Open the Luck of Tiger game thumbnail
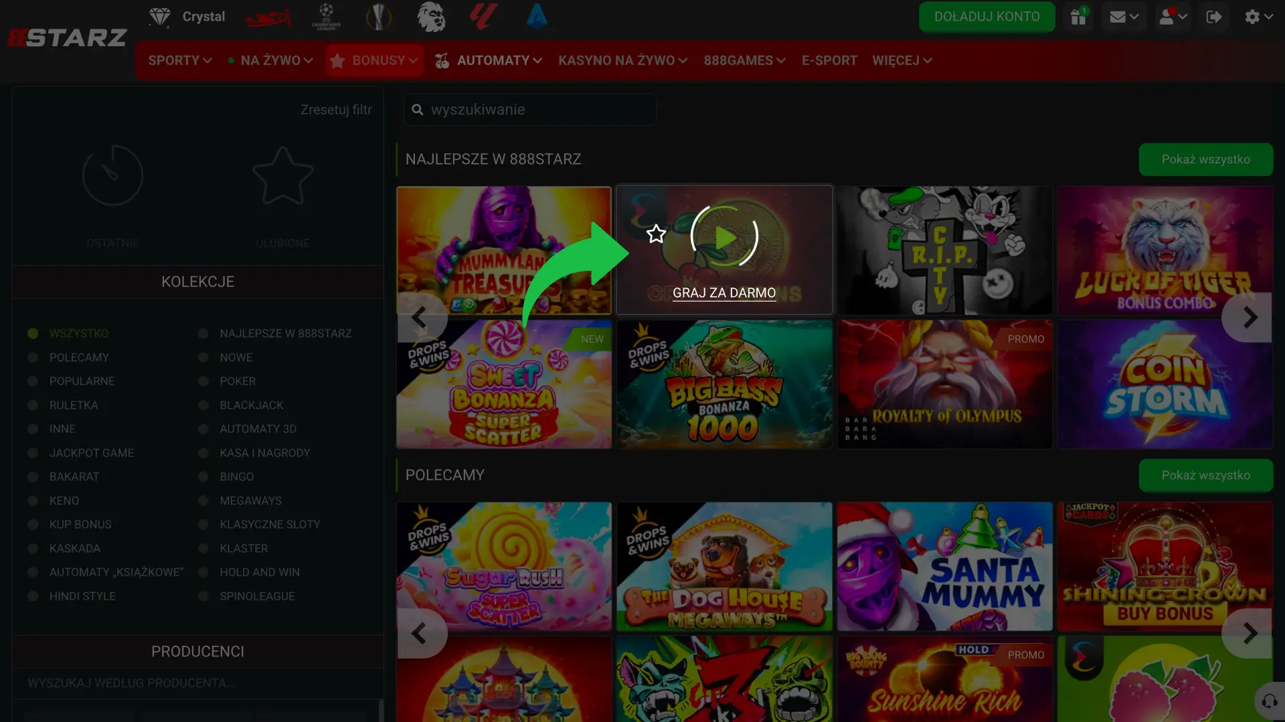1285x722 pixels. coord(1165,250)
